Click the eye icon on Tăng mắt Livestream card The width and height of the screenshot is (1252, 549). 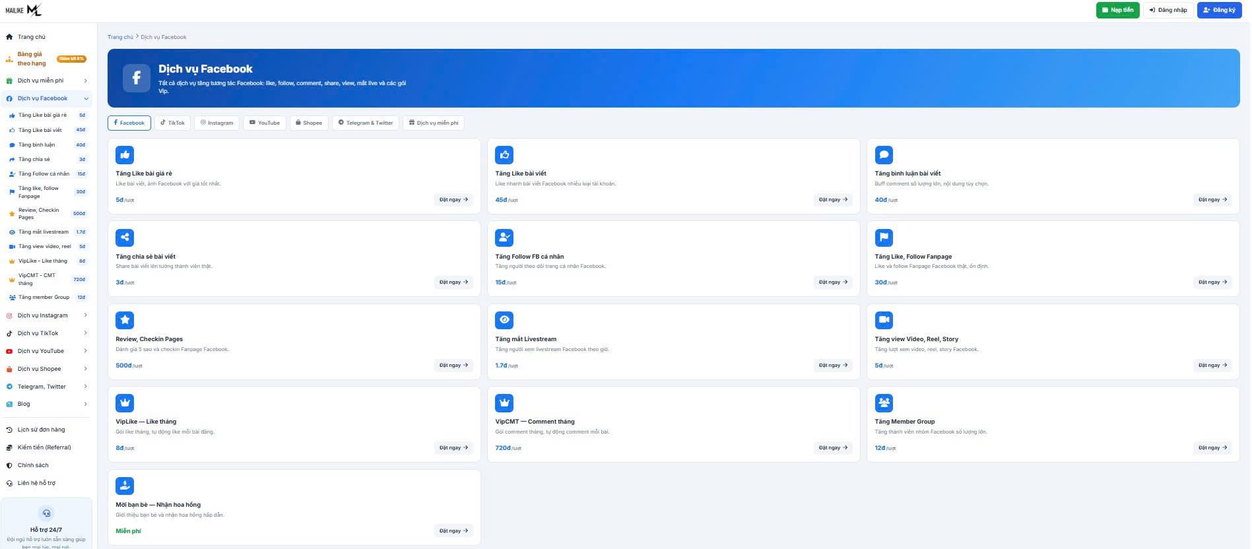[504, 320]
